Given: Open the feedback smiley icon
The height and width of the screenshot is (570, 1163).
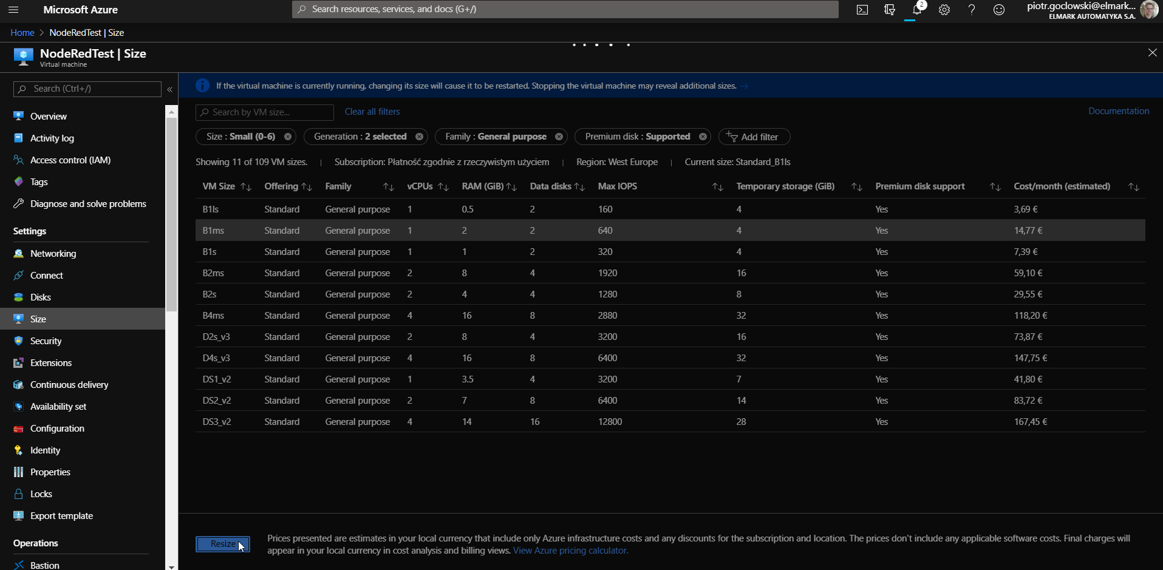Looking at the screenshot, I should pos(999,10).
